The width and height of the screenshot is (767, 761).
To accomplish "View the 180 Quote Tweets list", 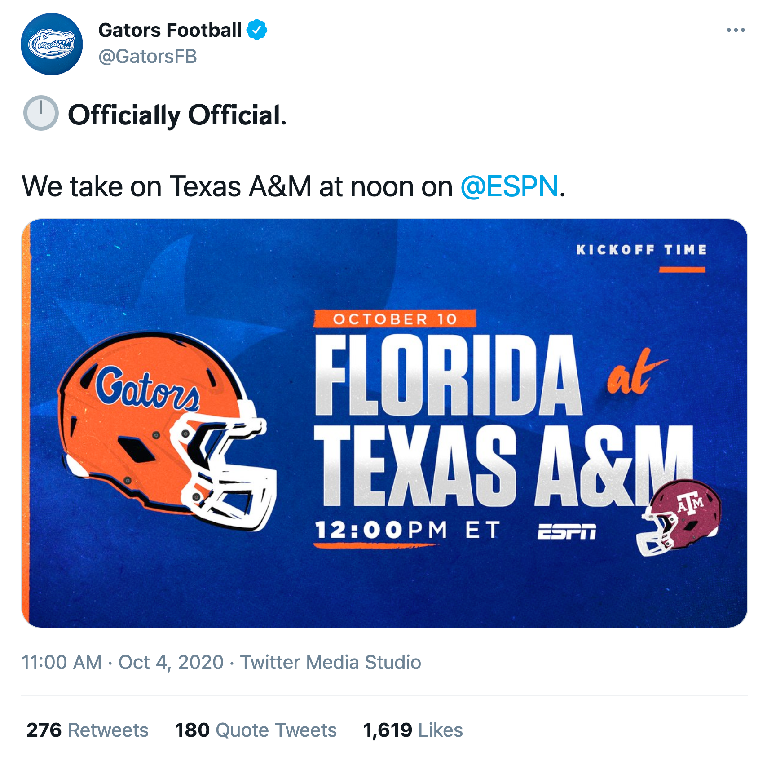I will tap(256, 730).
